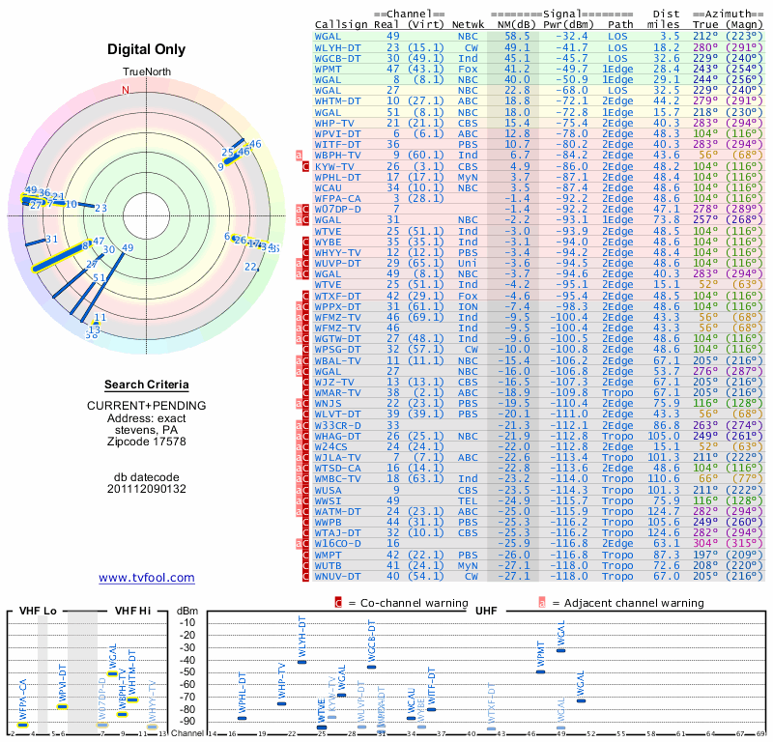The image size is (773, 742).
Task: Open the WPMT callsign entry
Action: pos(328,70)
